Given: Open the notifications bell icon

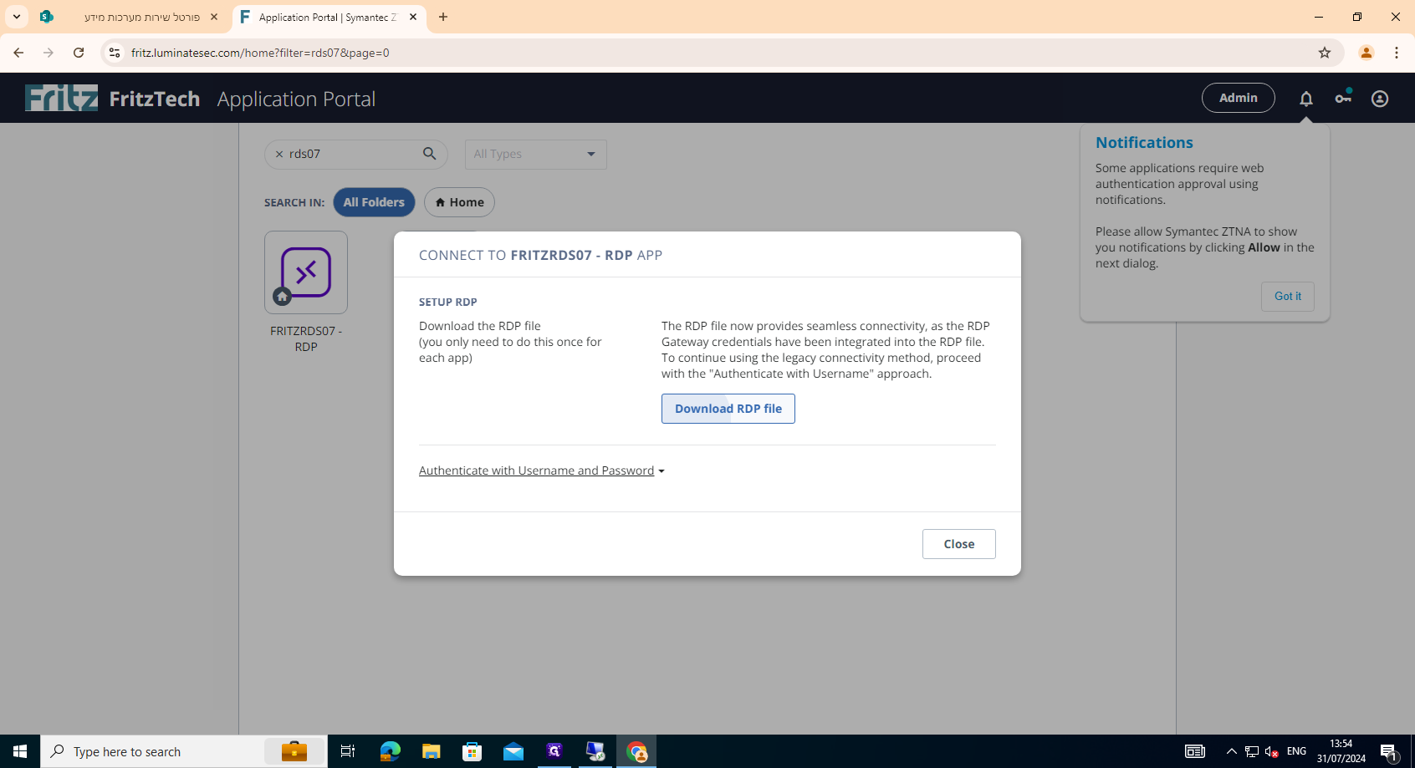Looking at the screenshot, I should tap(1305, 99).
